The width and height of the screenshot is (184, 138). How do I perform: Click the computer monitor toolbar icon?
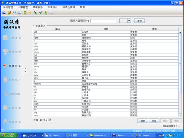[15, 13]
